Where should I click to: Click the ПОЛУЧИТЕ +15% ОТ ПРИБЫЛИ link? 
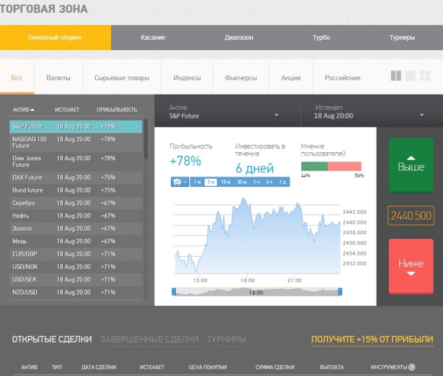[x=372, y=339]
